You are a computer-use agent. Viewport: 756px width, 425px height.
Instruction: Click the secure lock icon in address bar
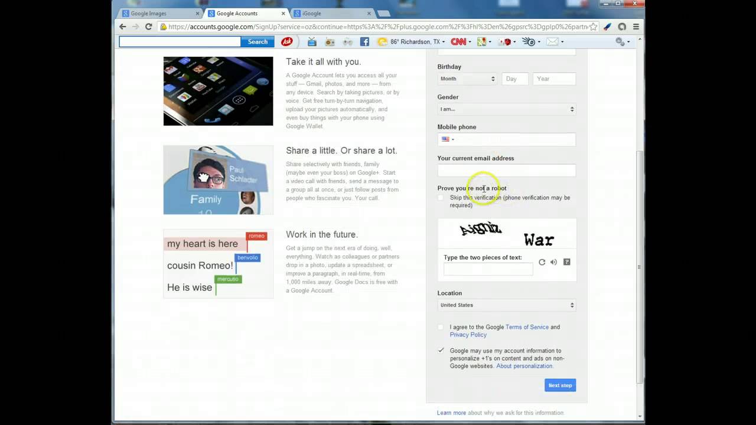tap(163, 27)
